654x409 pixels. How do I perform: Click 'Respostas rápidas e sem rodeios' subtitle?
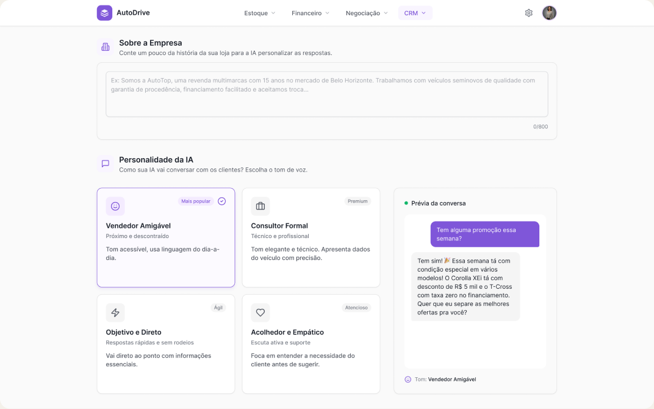(149, 342)
